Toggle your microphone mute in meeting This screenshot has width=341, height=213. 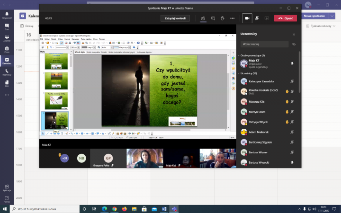257,18
